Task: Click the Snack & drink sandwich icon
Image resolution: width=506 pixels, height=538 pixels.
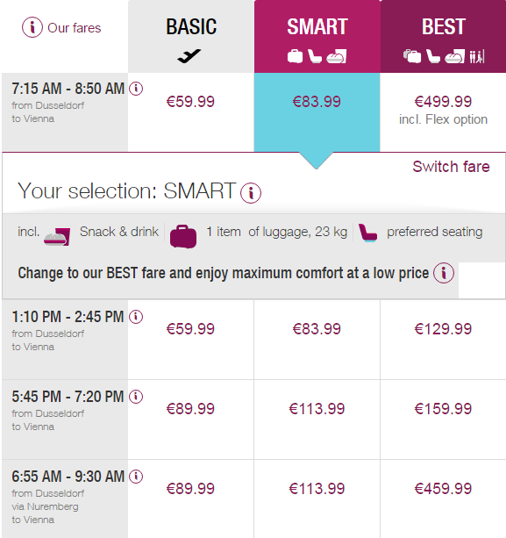Action: coord(57,237)
